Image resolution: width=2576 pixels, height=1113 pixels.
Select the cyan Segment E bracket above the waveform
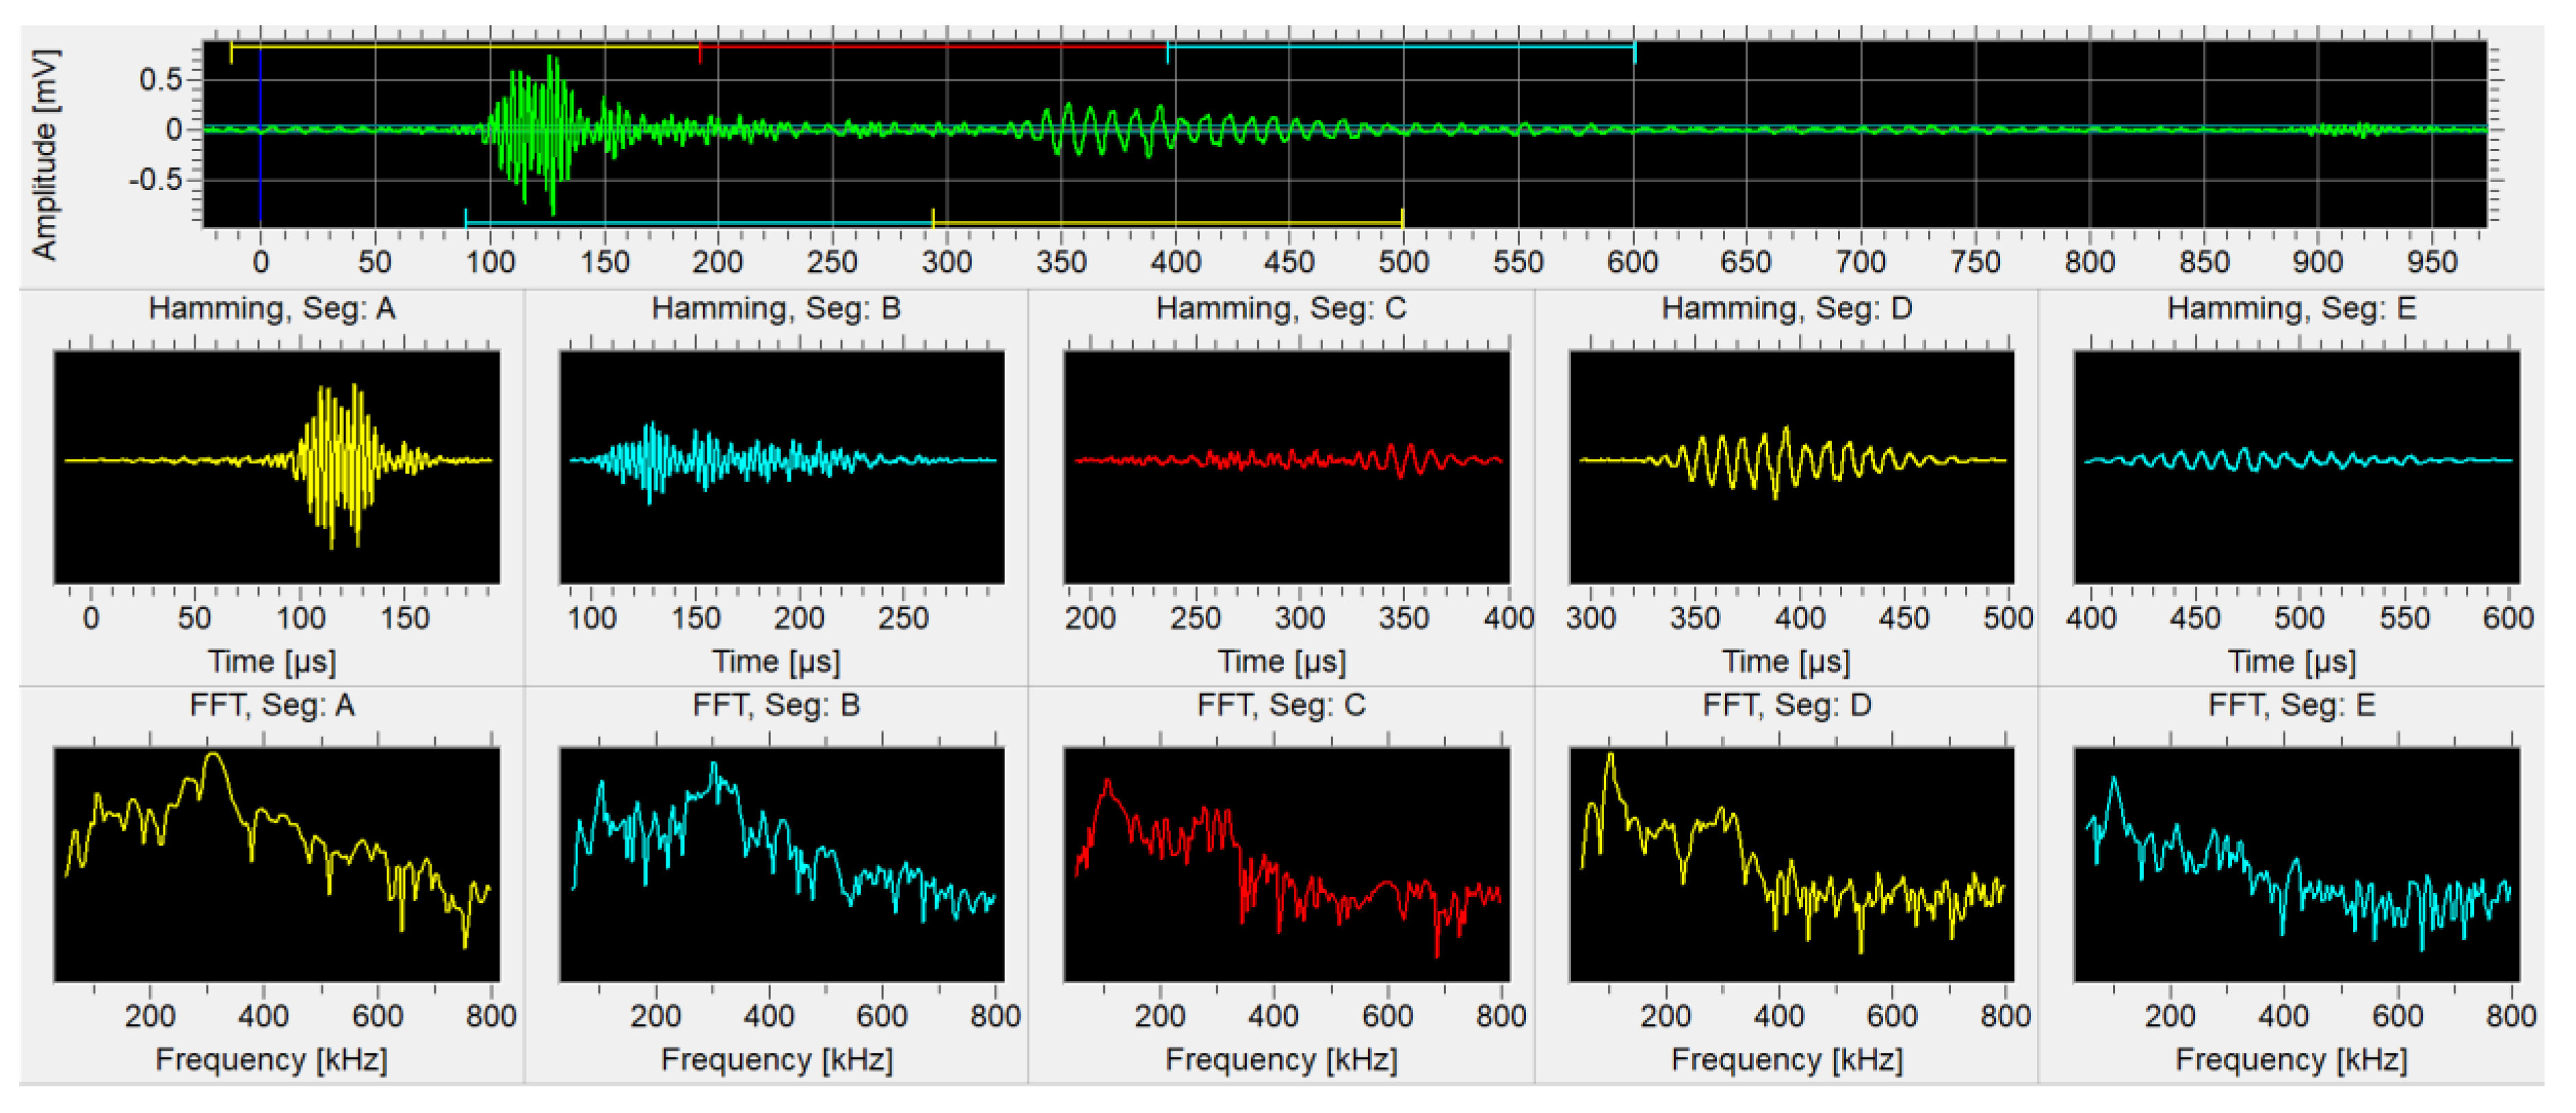tap(1400, 45)
